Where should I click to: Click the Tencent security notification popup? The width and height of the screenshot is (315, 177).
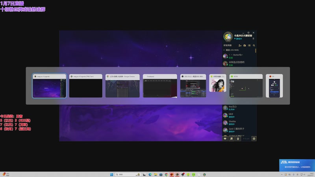(x=297, y=165)
